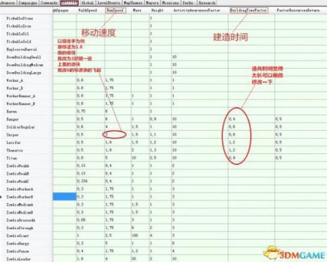The image size is (327, 262).
Task: Open the Commands tab
Action: (x=49, y=3)
